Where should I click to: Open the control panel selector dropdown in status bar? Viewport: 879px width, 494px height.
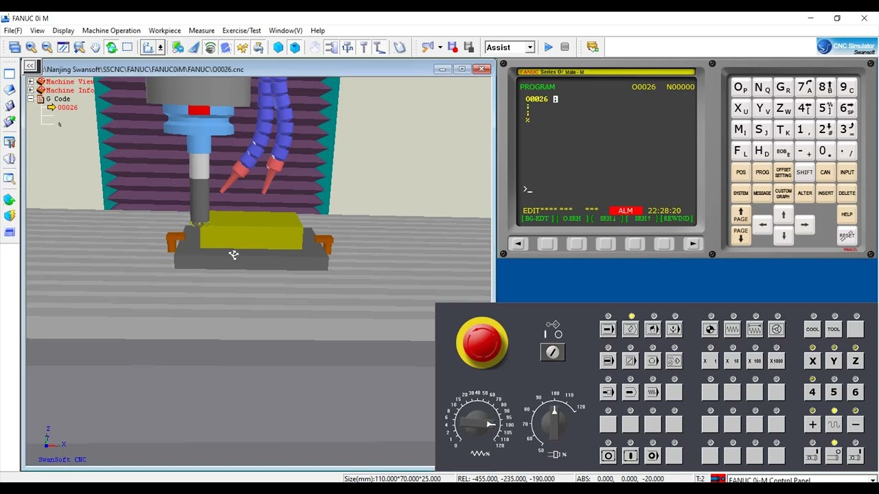click(x=872, y=480)
